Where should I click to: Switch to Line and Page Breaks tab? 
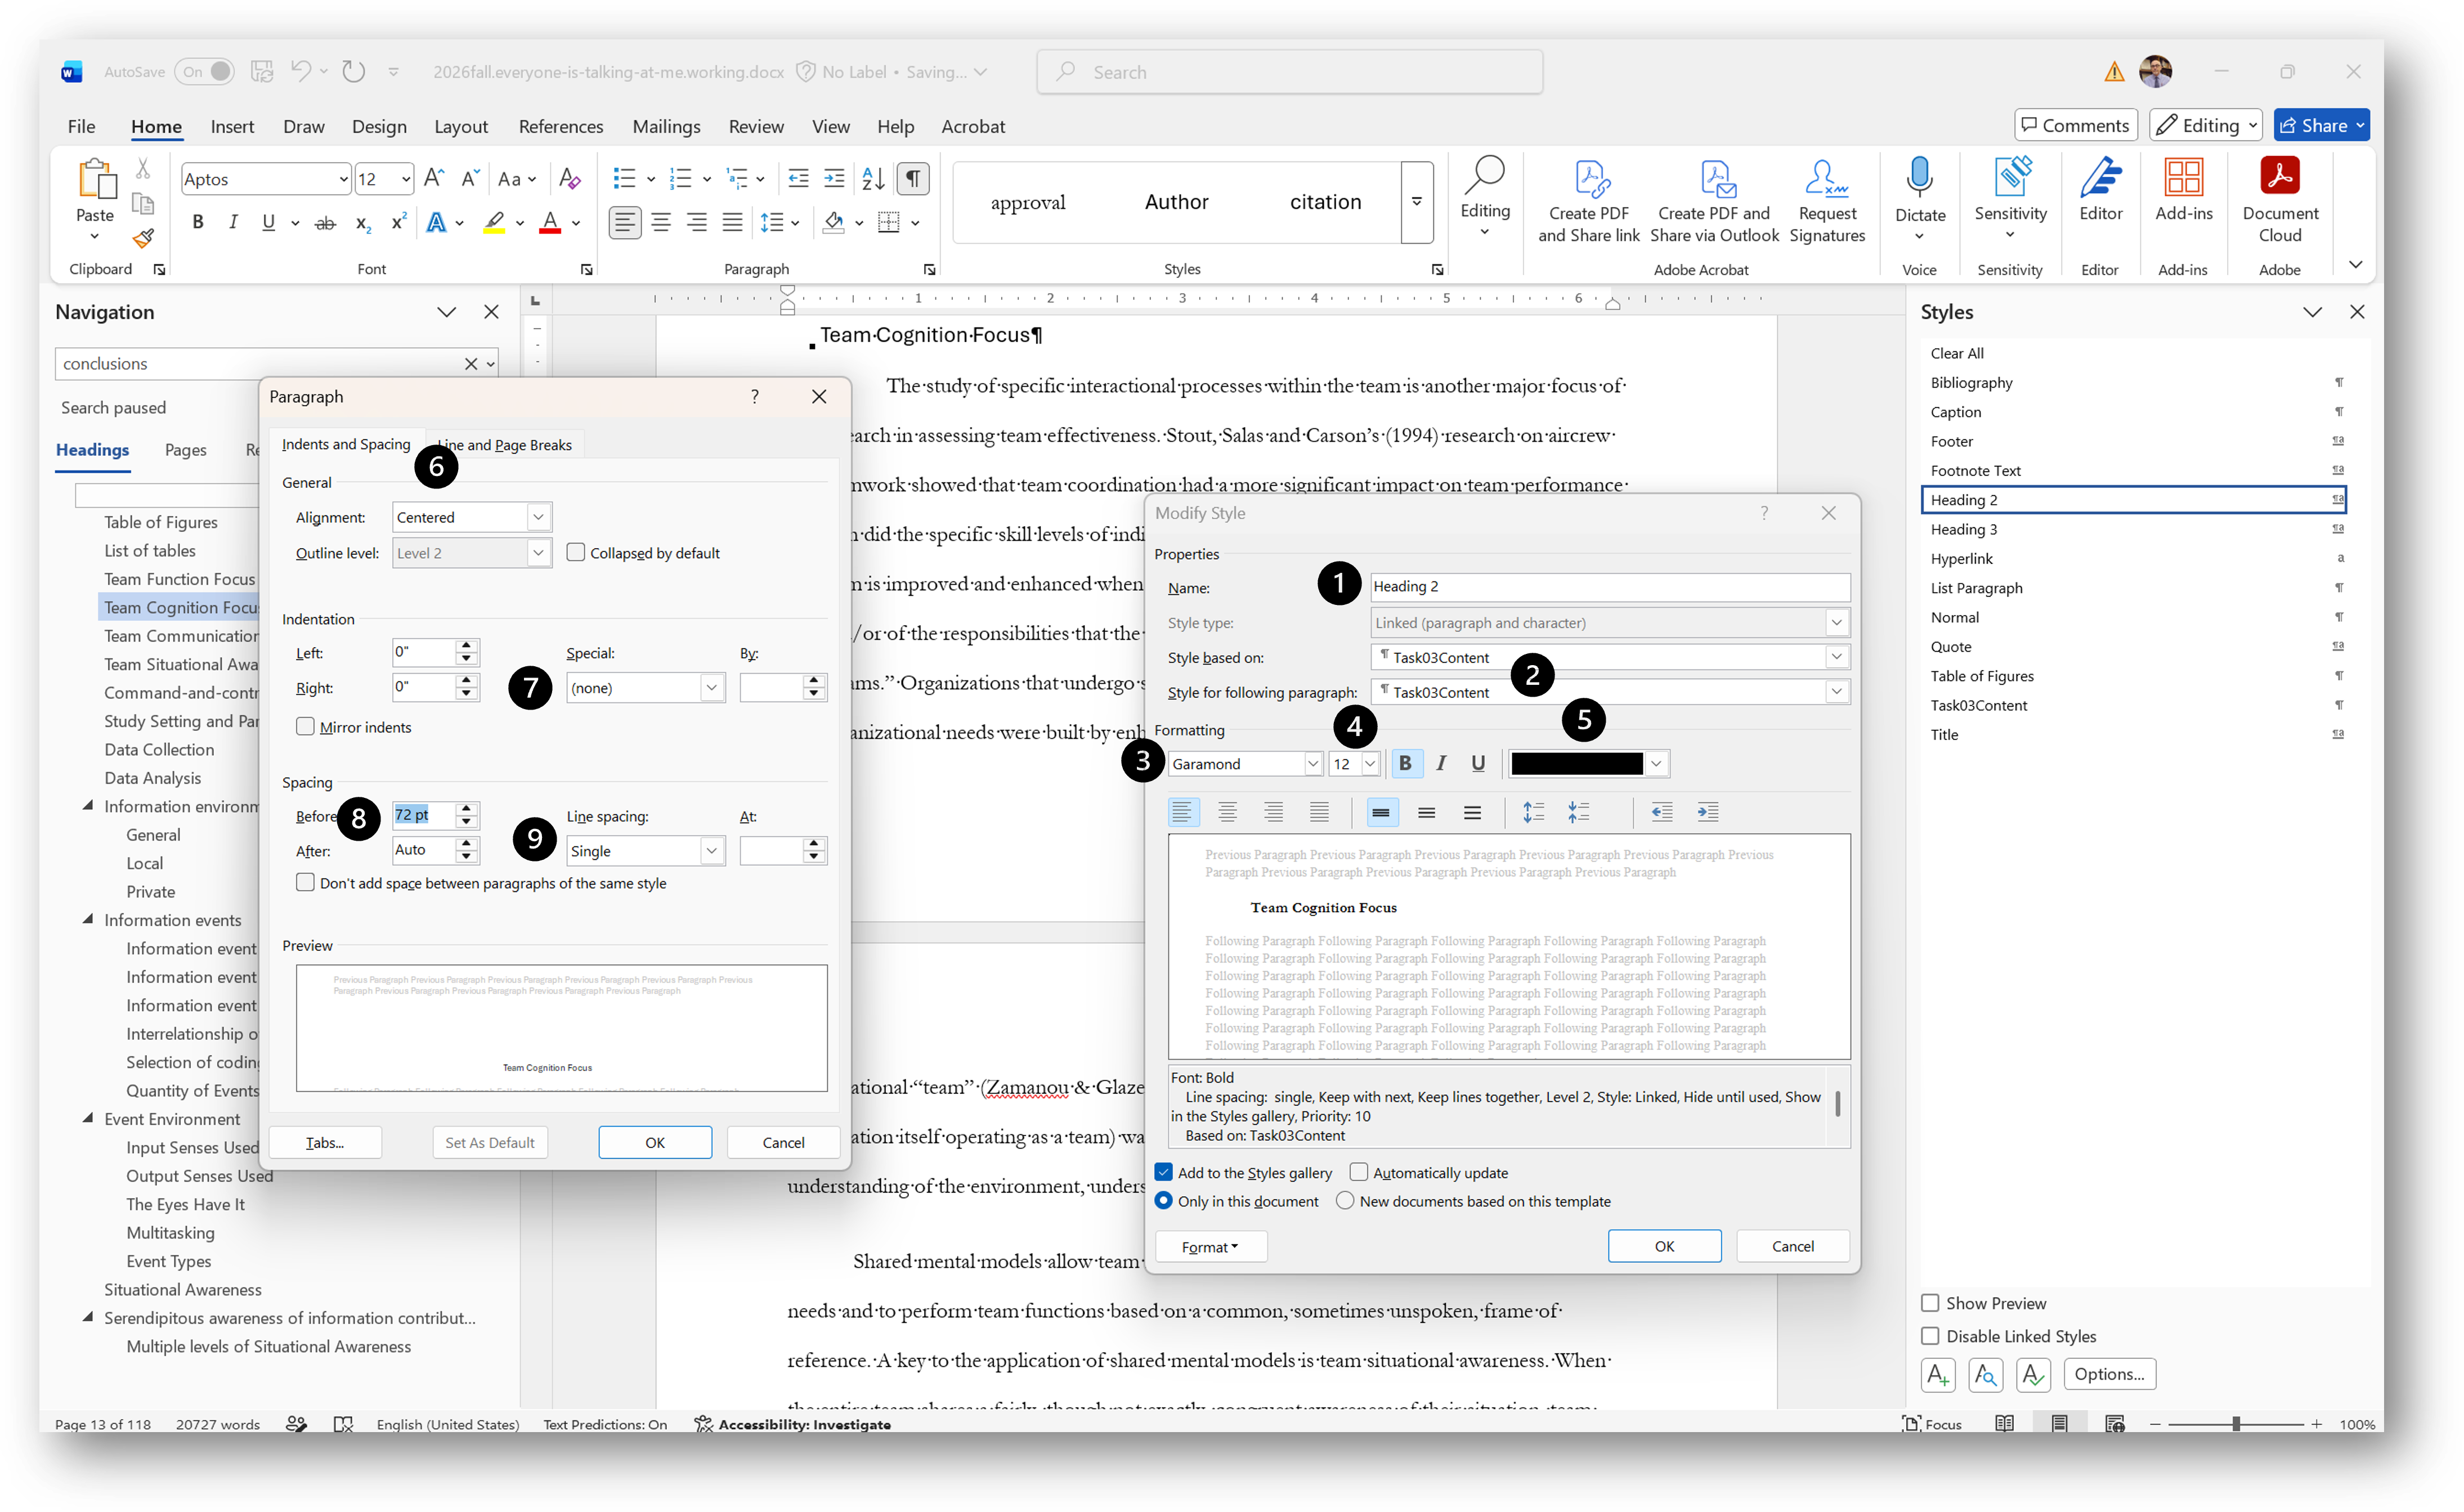(504, 445)
